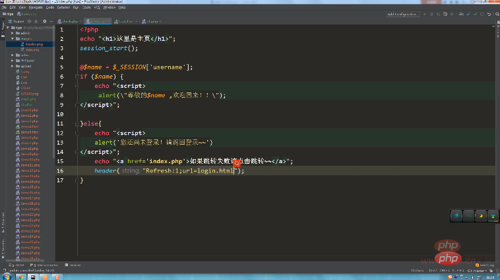Click the orange C app in taskbar
Image resolution: width=500 pixels, height=280 pixels.
click(57, 277)
